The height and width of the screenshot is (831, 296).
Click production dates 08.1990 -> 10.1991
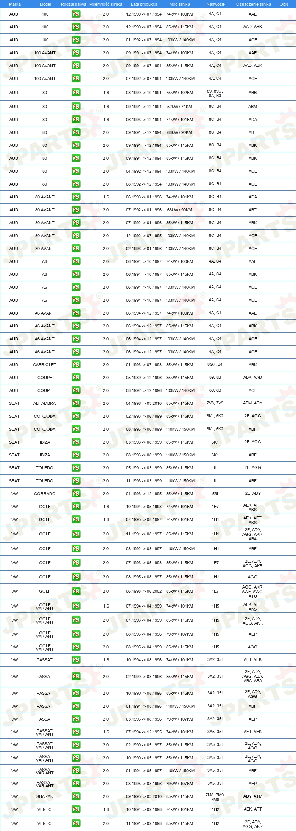coord(144,93)
